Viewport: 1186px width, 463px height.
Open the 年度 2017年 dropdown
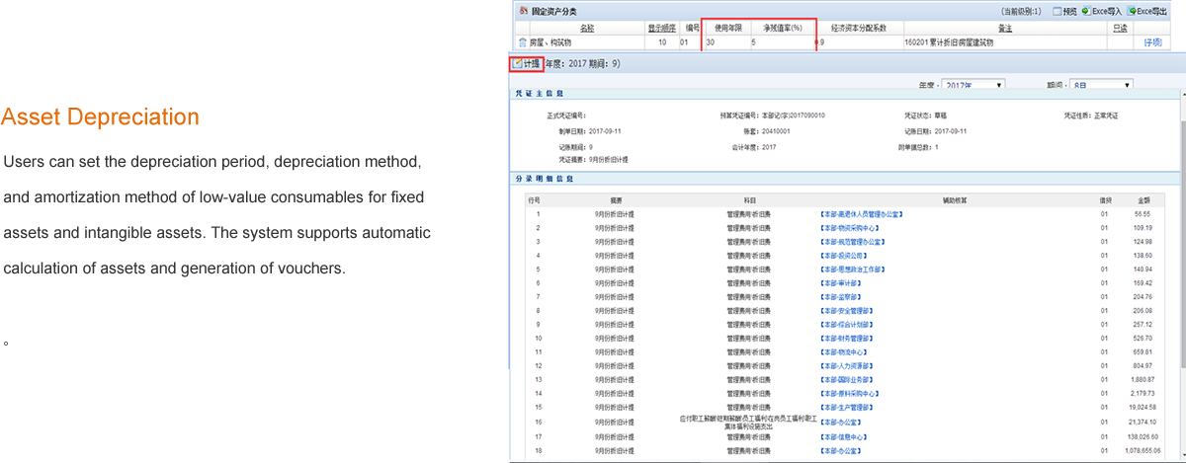(x=973, y=86)
